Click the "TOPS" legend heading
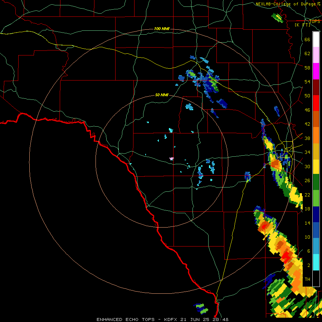Image resolution: width=322 pixels, height=322 pixels. [x=314, y=21]
